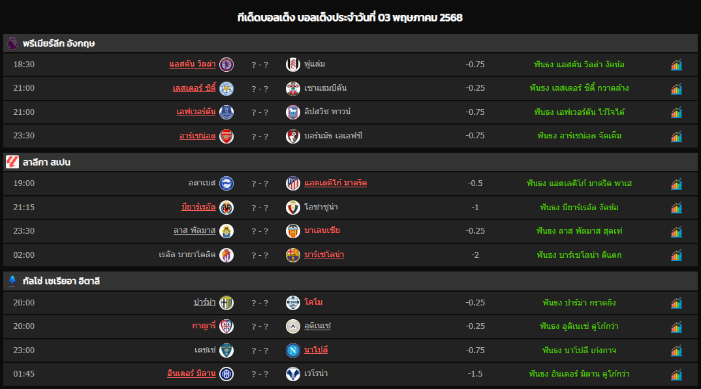
Task: Click the LaLiga logo icon
Action: (x=12, y=162)
